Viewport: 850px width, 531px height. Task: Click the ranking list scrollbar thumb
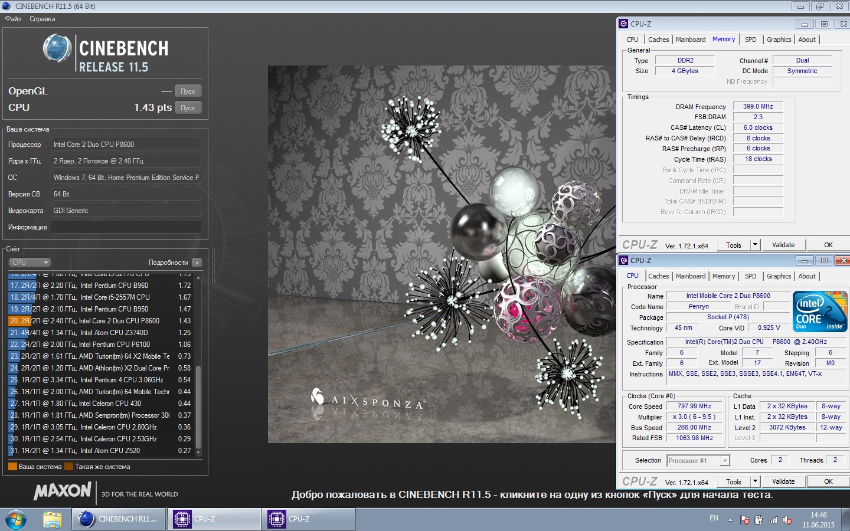(198, 407)
